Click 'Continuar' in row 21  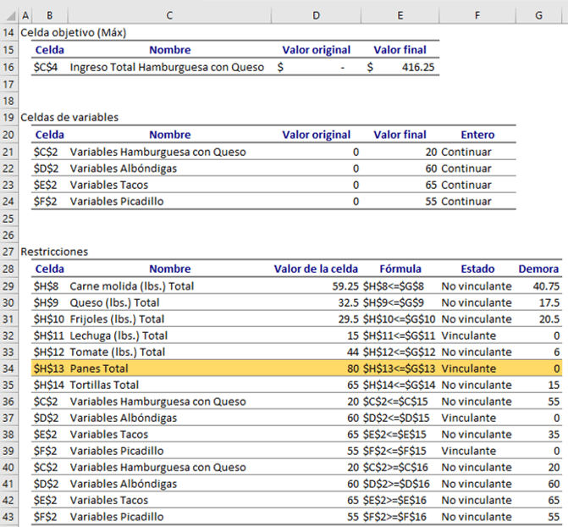466,152
